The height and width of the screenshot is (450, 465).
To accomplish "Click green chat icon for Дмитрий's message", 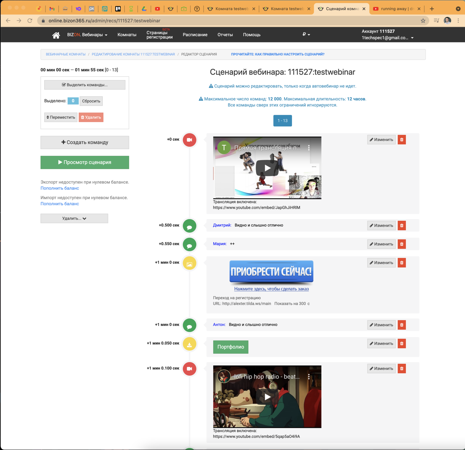I will [189, 226].
